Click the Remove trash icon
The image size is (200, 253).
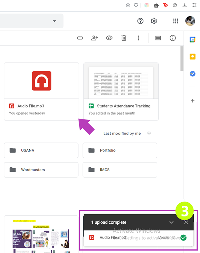[124, 38]
